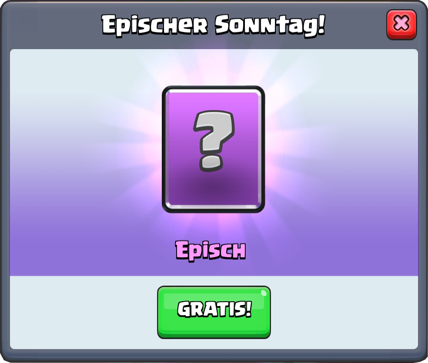Click the shiny highlight dot on the GRATIS! button

coord(264,293)
